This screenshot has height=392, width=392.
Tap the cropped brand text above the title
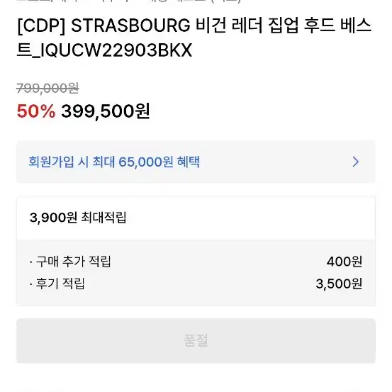pyautogui.click(x=130, y=1)
